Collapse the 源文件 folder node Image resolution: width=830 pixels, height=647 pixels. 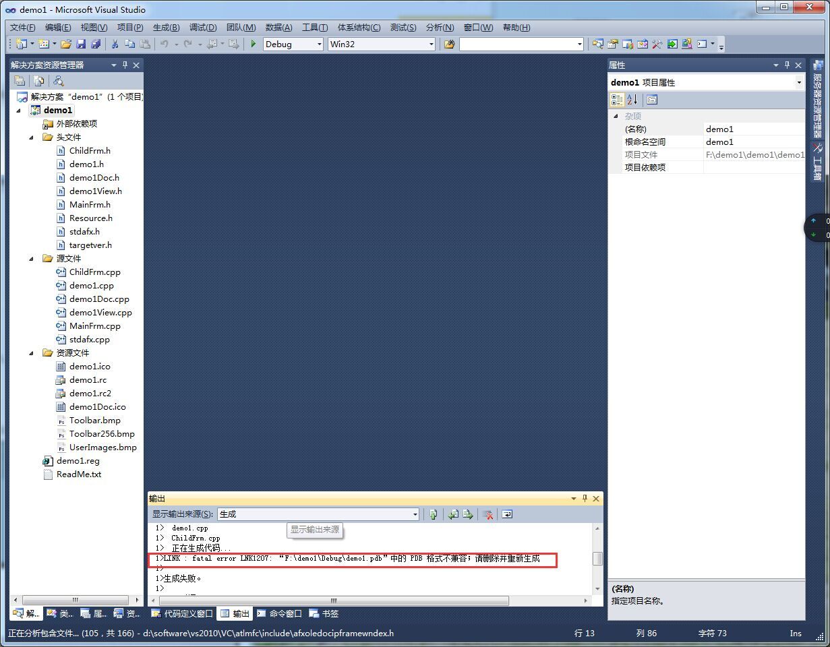point(32,259)
